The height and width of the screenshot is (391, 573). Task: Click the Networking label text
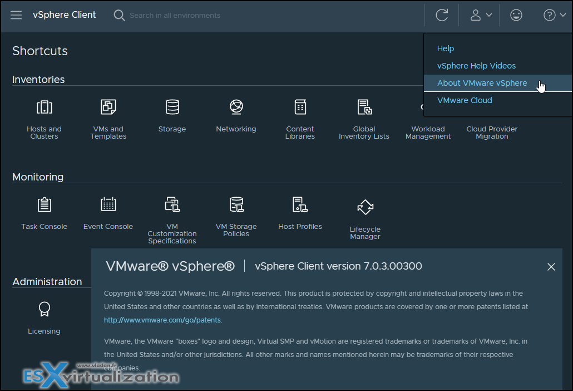pyautogui.click(x=236, y=129)
